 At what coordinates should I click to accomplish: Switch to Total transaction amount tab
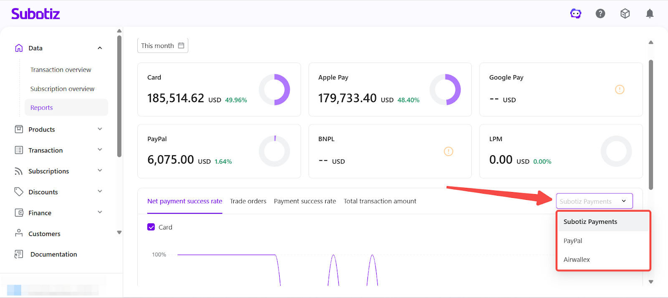tap(380, 201)
